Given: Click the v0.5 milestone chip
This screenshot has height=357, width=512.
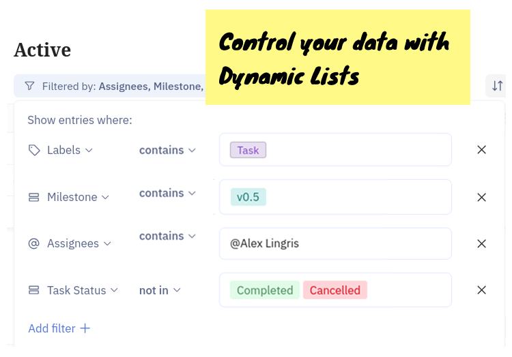Looking at the screenshot, I should pos(248,197).
